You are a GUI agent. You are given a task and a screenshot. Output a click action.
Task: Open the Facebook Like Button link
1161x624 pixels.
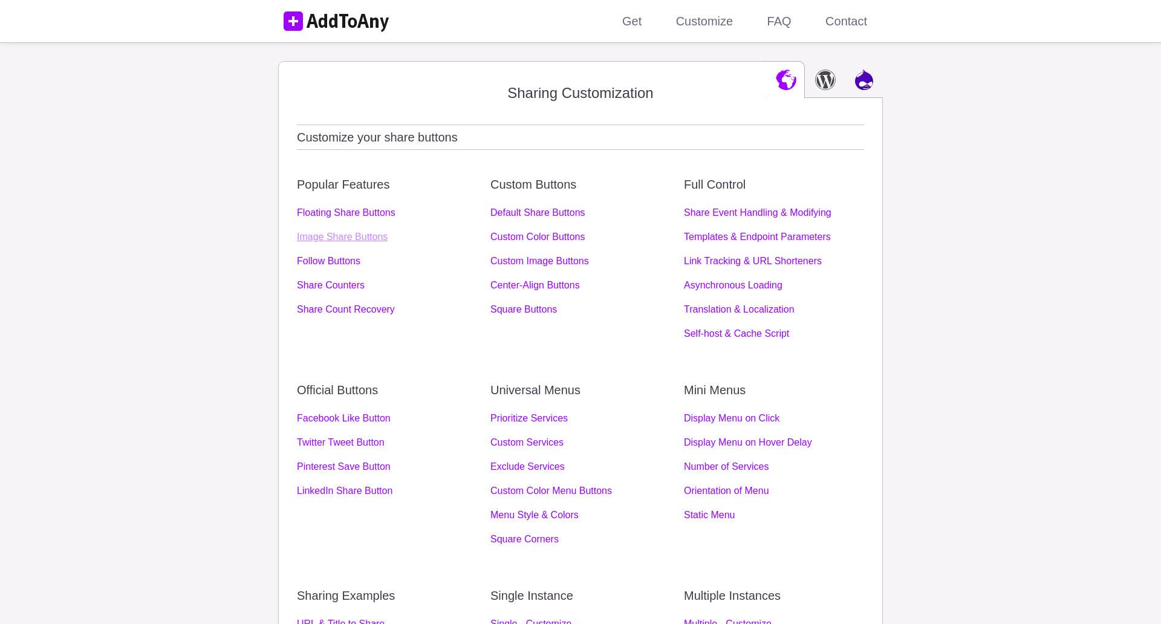click(x=343, y=418)
